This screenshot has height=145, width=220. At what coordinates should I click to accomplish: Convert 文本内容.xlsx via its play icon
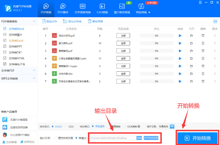pyautogui.click(x=180, y=74)
